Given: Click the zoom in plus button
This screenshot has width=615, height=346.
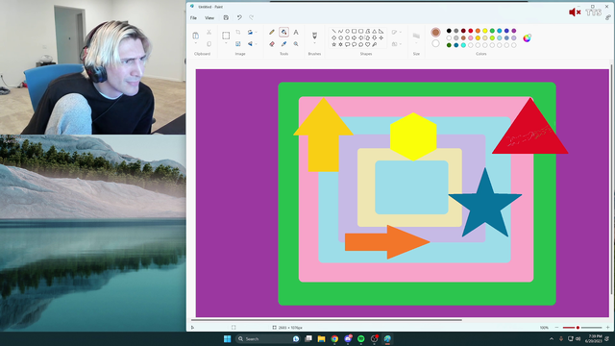Looking at the screenshot, I should [607, 328].
